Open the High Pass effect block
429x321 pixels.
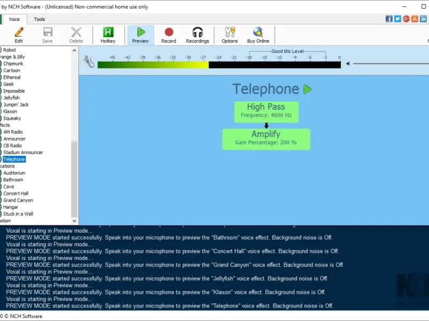coord(266,112)
